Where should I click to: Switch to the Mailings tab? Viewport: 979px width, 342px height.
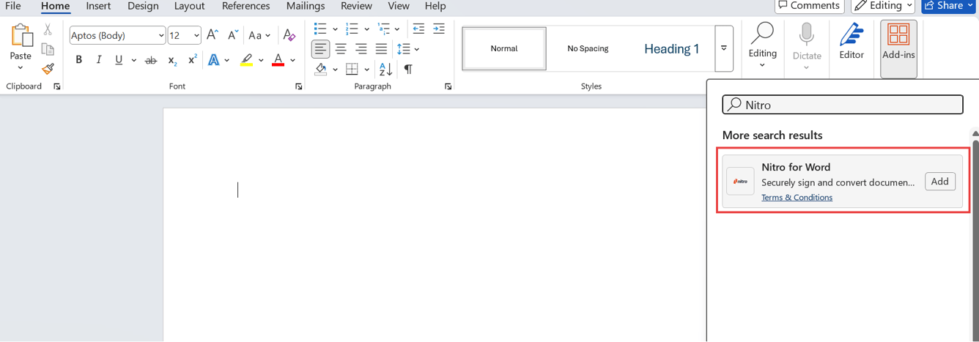306,6
